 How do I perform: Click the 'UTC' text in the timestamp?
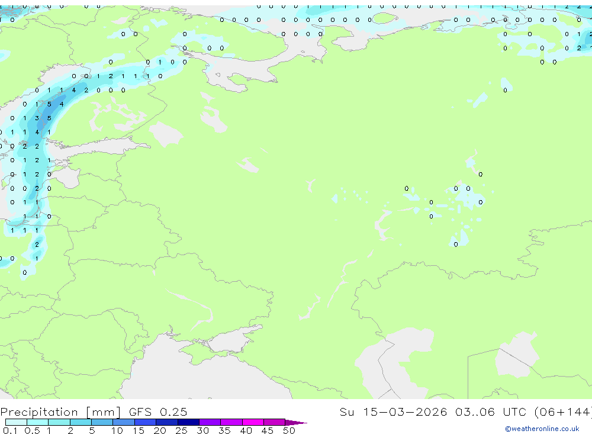point(514,412)
